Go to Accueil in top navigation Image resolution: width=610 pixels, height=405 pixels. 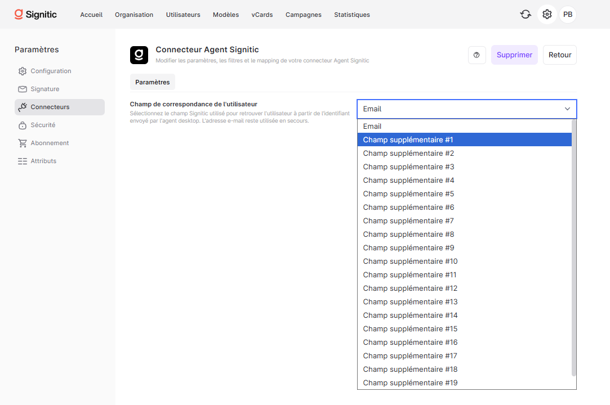[91, 15]
